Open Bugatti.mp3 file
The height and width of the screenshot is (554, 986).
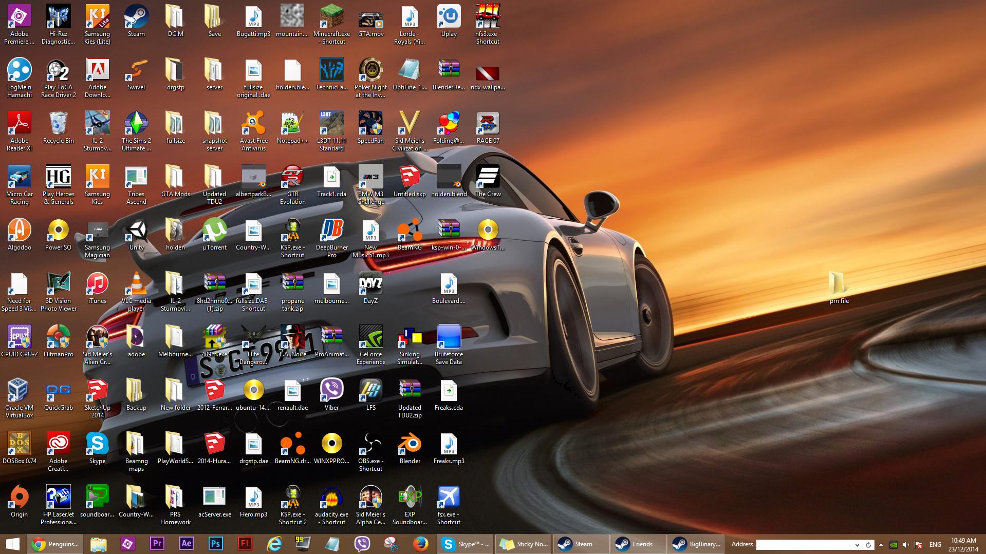tap(253, 22)
